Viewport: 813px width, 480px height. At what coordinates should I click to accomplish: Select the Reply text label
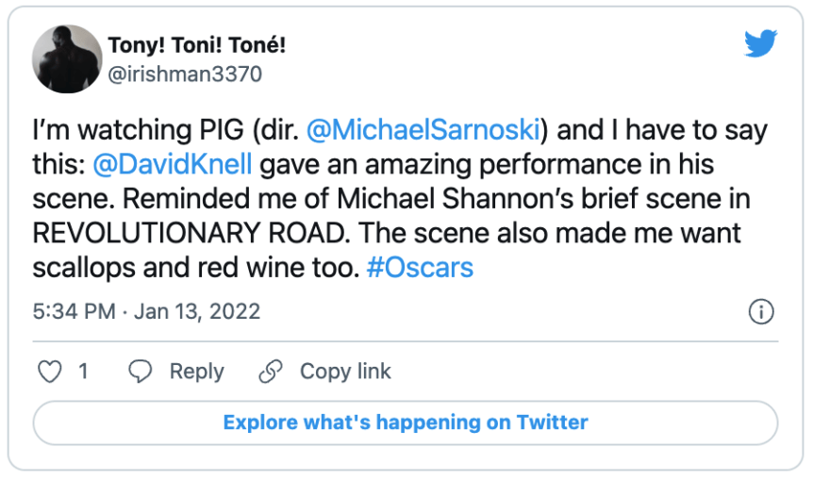click(197, 372)
